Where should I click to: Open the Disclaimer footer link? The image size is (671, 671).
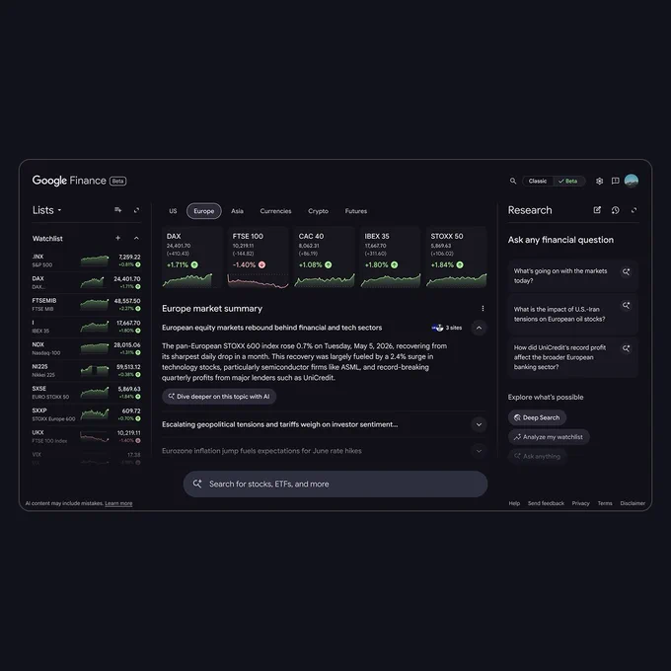pos(633,503)
